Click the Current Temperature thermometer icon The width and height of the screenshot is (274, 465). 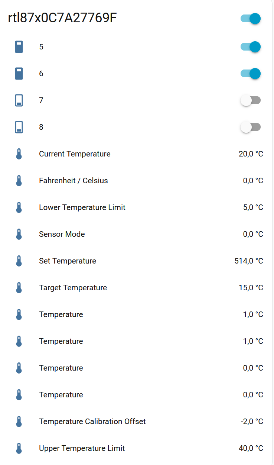pyautogui.click(x=19, y=154)
